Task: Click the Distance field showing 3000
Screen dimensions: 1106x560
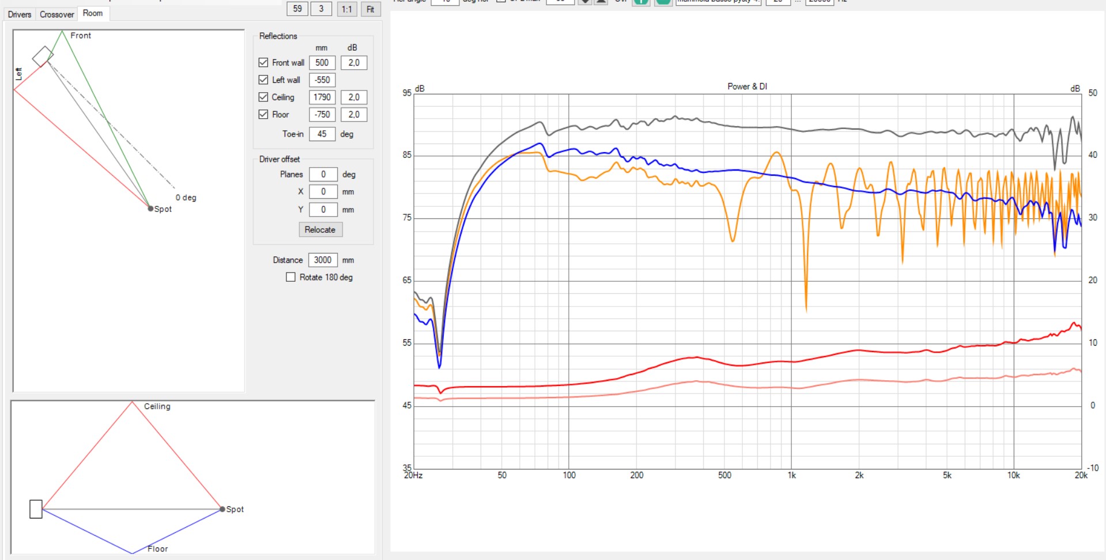Action: (323, 260)
